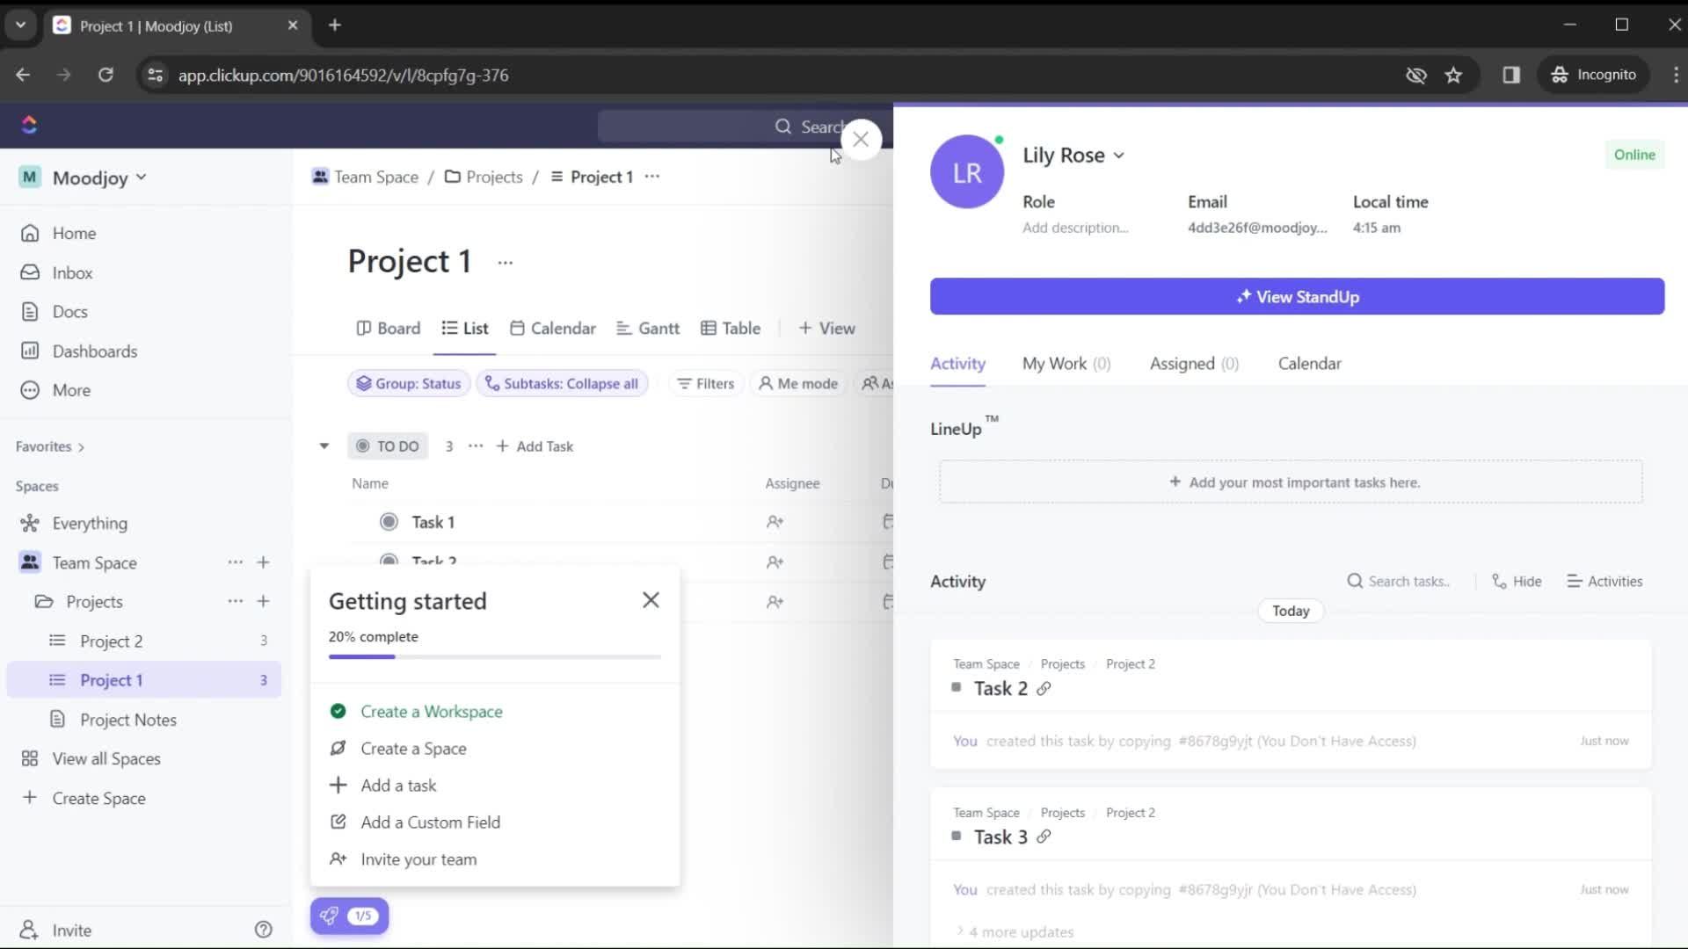Switch to the Gantt view tab
The image size is (1688, 949).
click(648, 329)
